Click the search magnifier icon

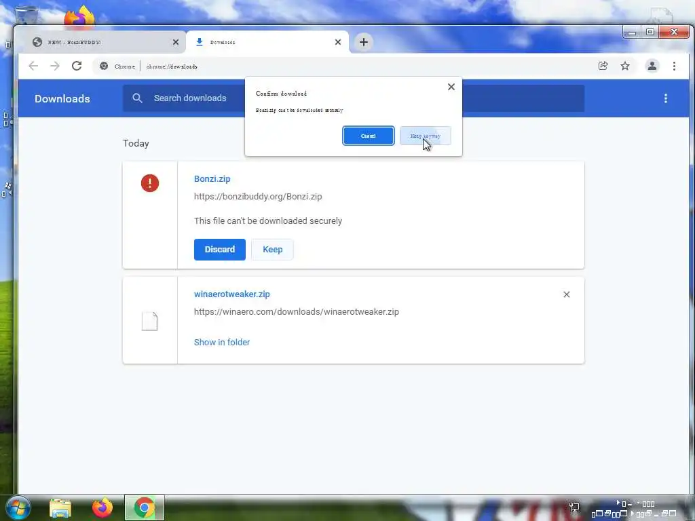click(137, 98)
